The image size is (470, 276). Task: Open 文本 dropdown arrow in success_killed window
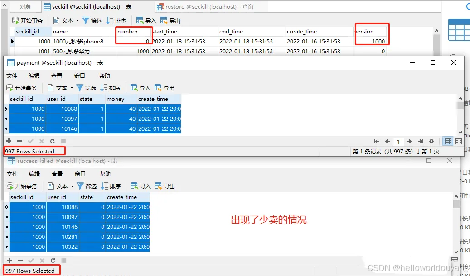[x=72, y=186]
